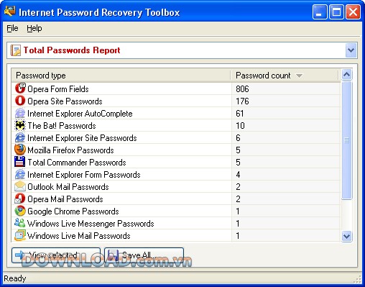This screenshot has height=287, width=365.
Task: Click the Ready status bar text
Action: point(15,278)
